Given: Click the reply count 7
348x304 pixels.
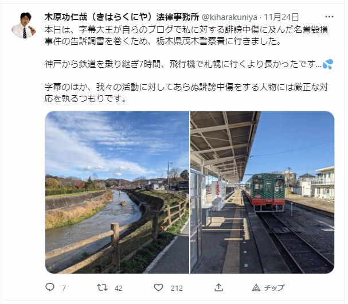Looking at the screenshot, I should 64,289.
